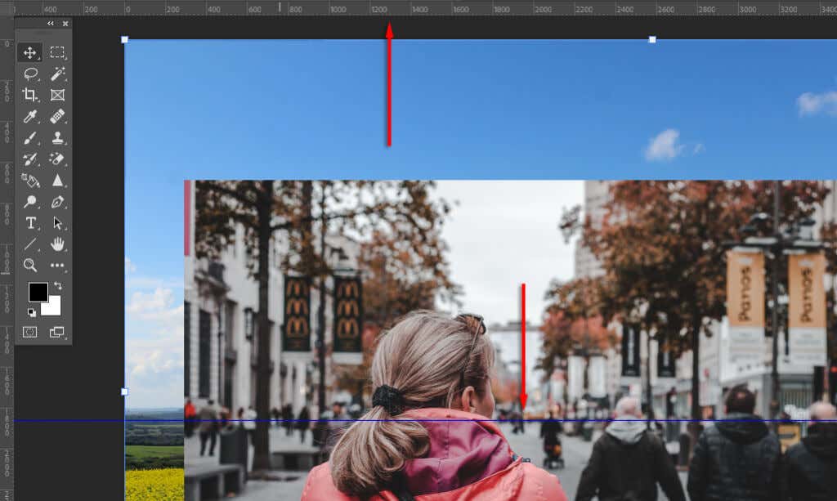Image resolution: width=837 pixels, height=501 pixels.
Task: Grab the Eraser tool
Action: (57, 159)
